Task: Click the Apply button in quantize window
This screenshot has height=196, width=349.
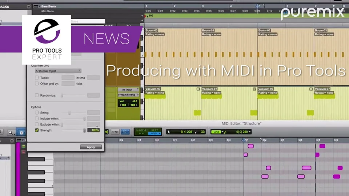Action: tap(91, 147)
